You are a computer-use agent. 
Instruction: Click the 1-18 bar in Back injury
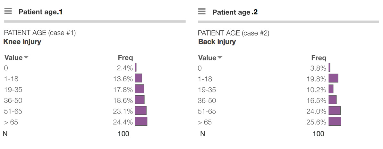tap(333, 78)
